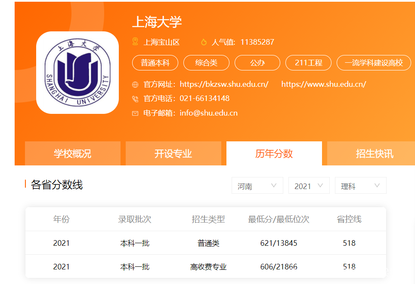Click the 年份 column header
The height and width of the screenshot is (284, 415).
(61, 219)
